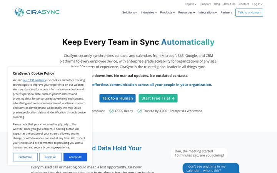Open the English language dropdown

190,4
